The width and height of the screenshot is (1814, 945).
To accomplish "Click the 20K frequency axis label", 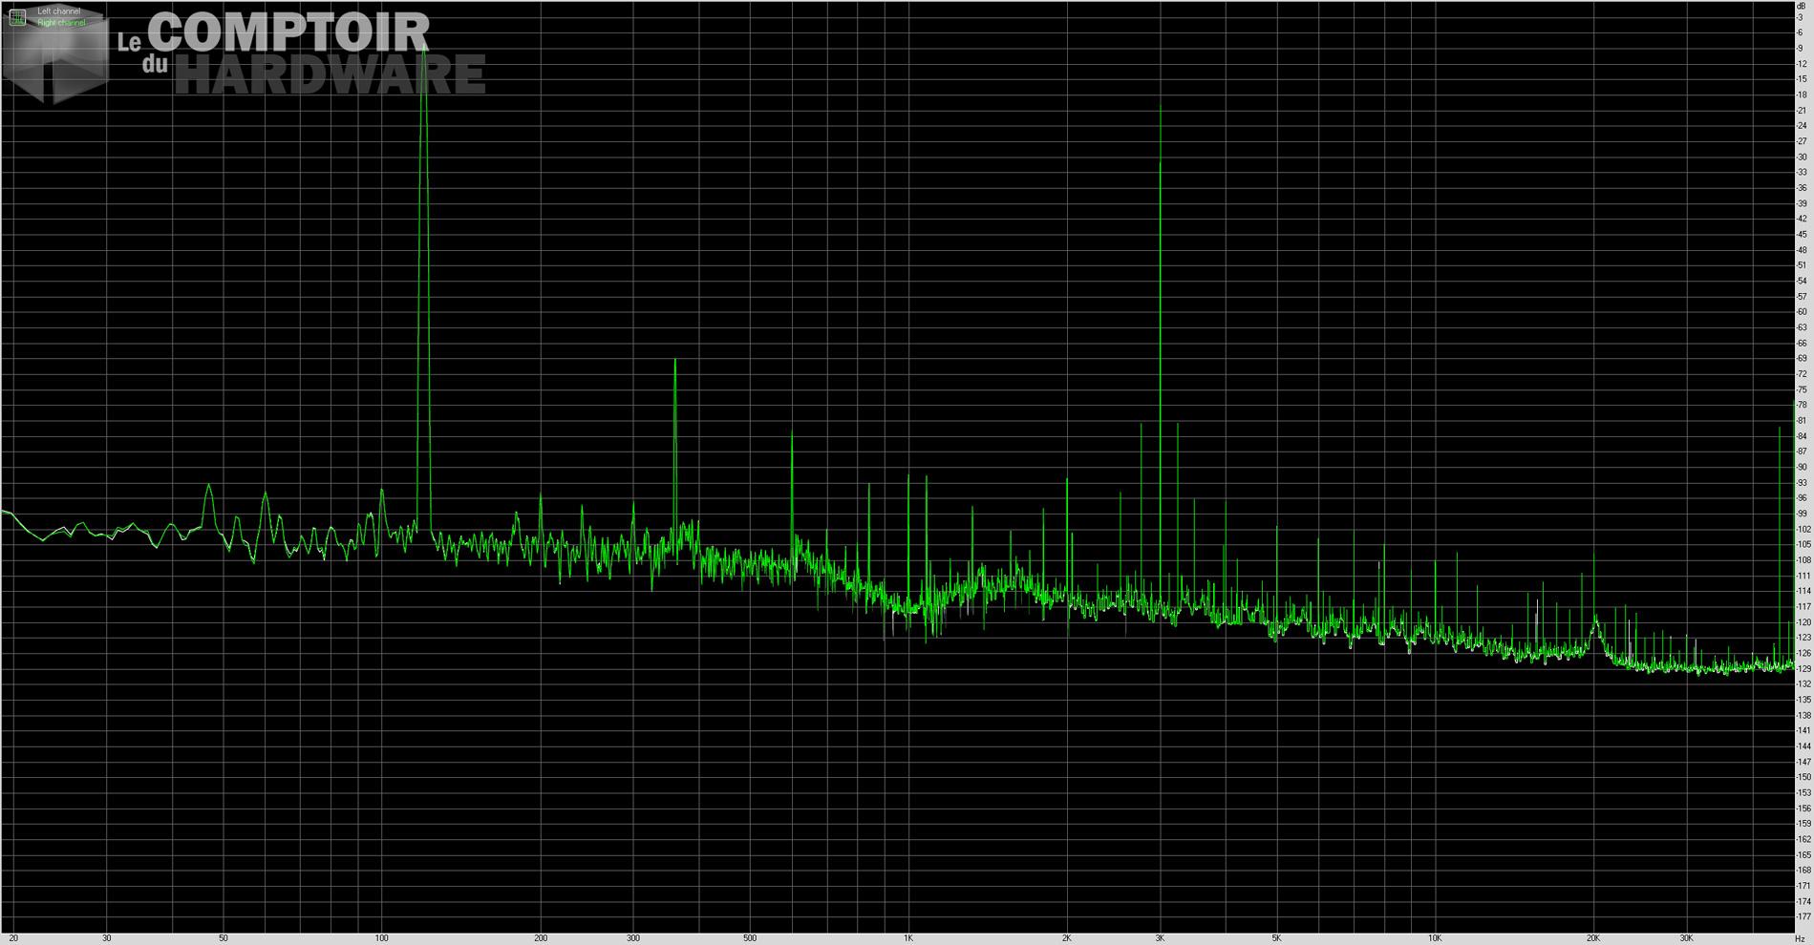I will point(1593,938).
